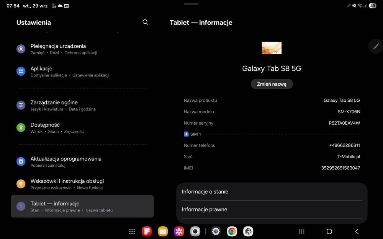The height and width of the screenshot is (239, 383).
Task: Open Informacje prawne
Action: [x=272, y=210]
